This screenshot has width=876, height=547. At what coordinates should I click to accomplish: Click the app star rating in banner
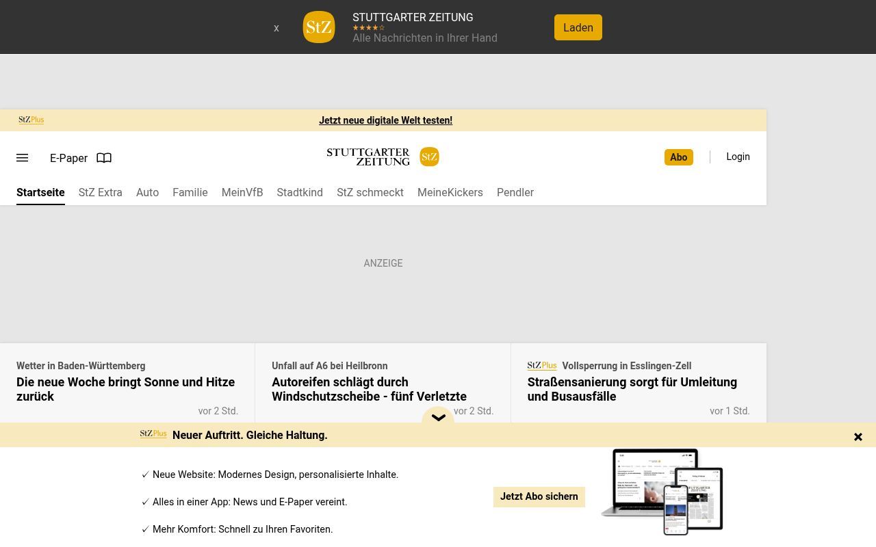click(369, 28)
